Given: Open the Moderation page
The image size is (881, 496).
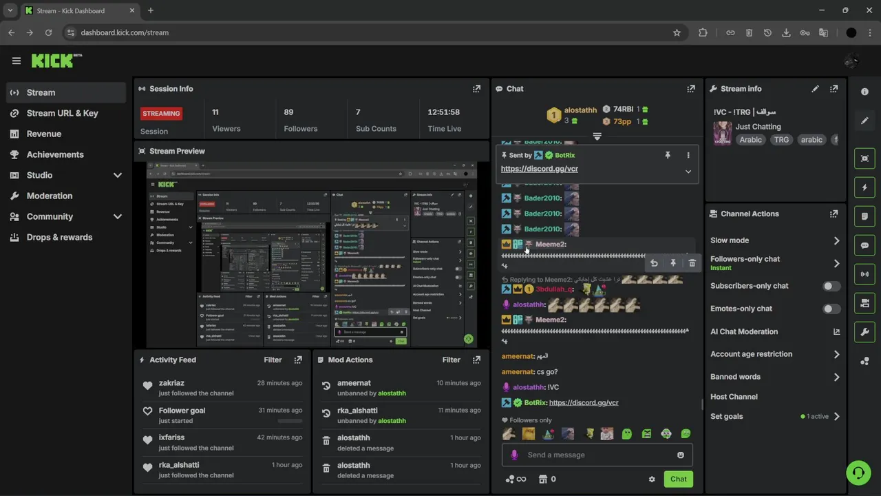Looking at the screenshot, I should pyautogui.click(x=67, y=196).
